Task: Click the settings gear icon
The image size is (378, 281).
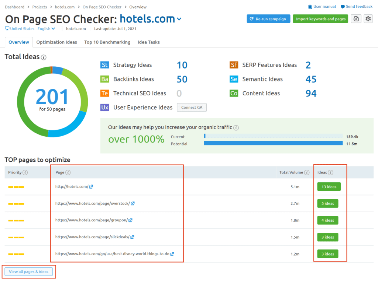Action: click(368, 19)
